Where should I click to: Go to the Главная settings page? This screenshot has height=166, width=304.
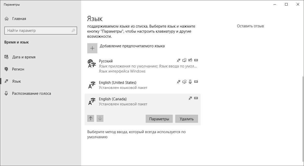(40, 19)
